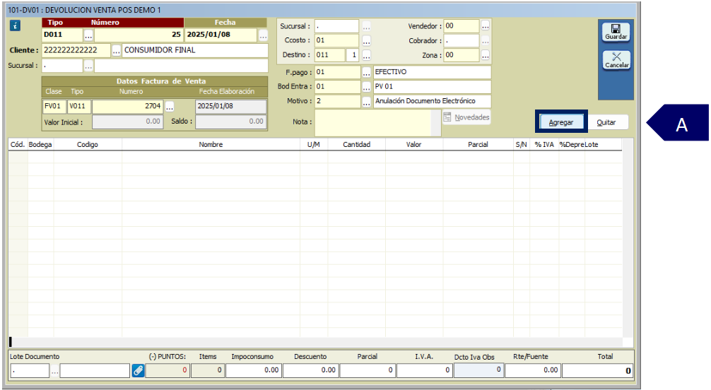Click the Rte/Fuente total field
This screenshot has width=711, height=390.
[x=533, y=370]
